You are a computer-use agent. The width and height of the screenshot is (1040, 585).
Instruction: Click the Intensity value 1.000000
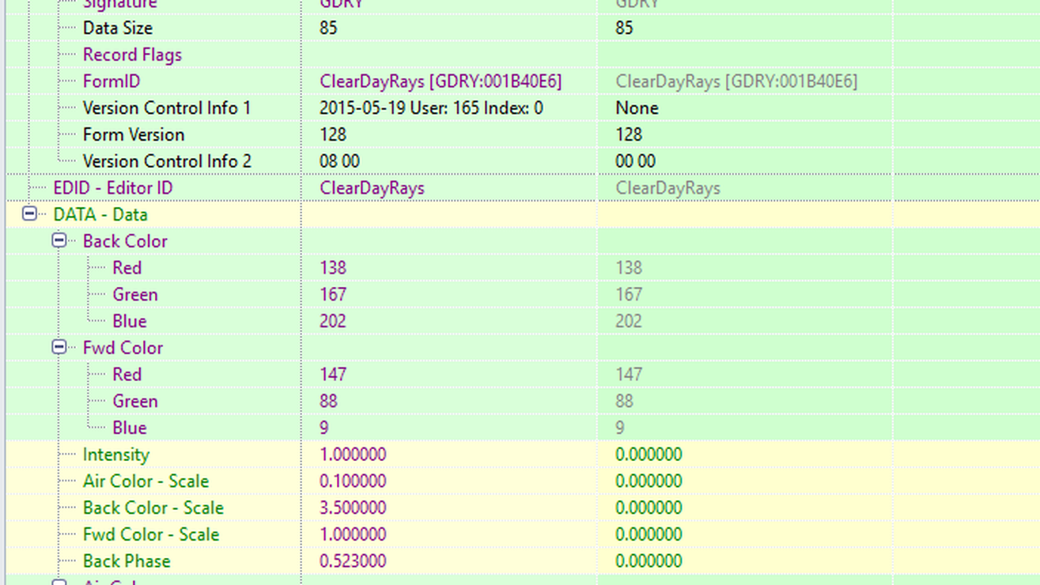(353, 455)
